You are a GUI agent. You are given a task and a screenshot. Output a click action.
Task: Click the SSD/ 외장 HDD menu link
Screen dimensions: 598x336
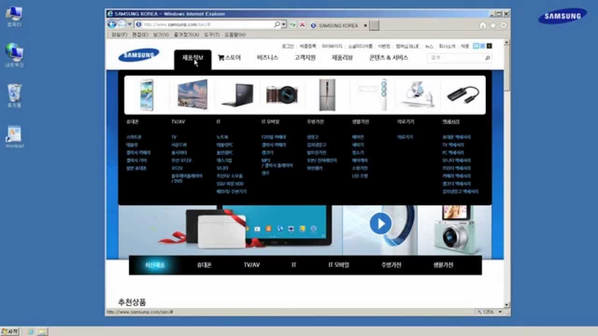tap(230, 184)
